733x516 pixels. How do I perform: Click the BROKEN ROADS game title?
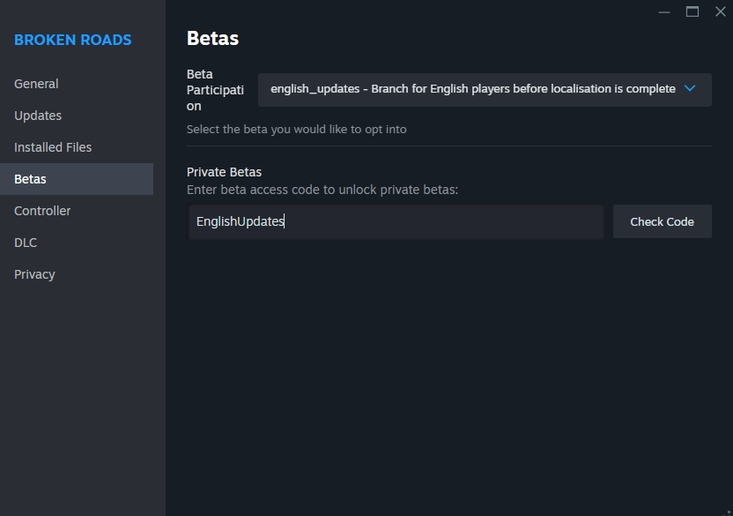point(73,41)
